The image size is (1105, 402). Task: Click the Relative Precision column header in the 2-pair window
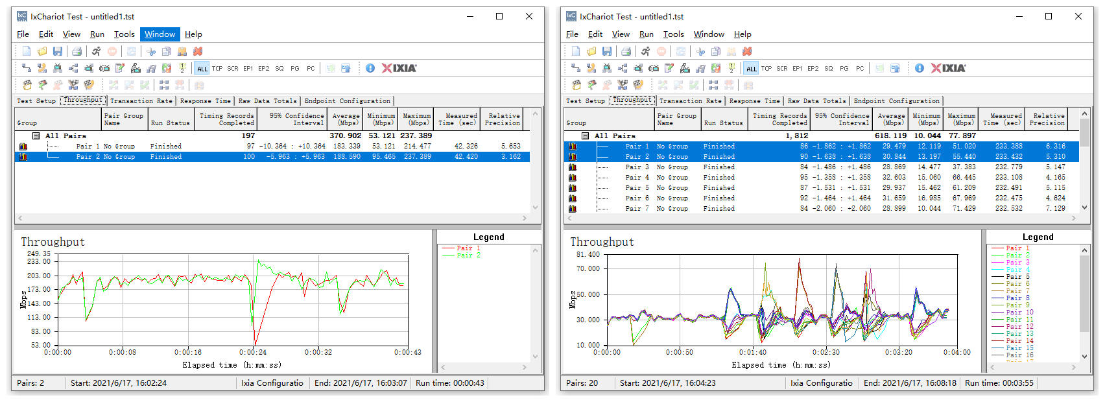503,119
